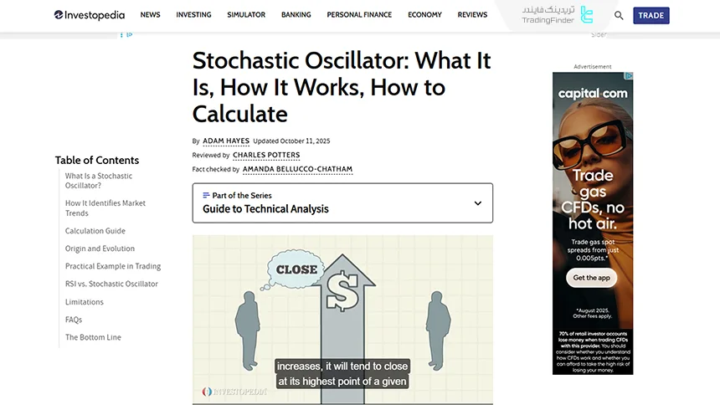
Task: Click the CLOSE thought bubble in video
Action: click(x=296, y=269)
